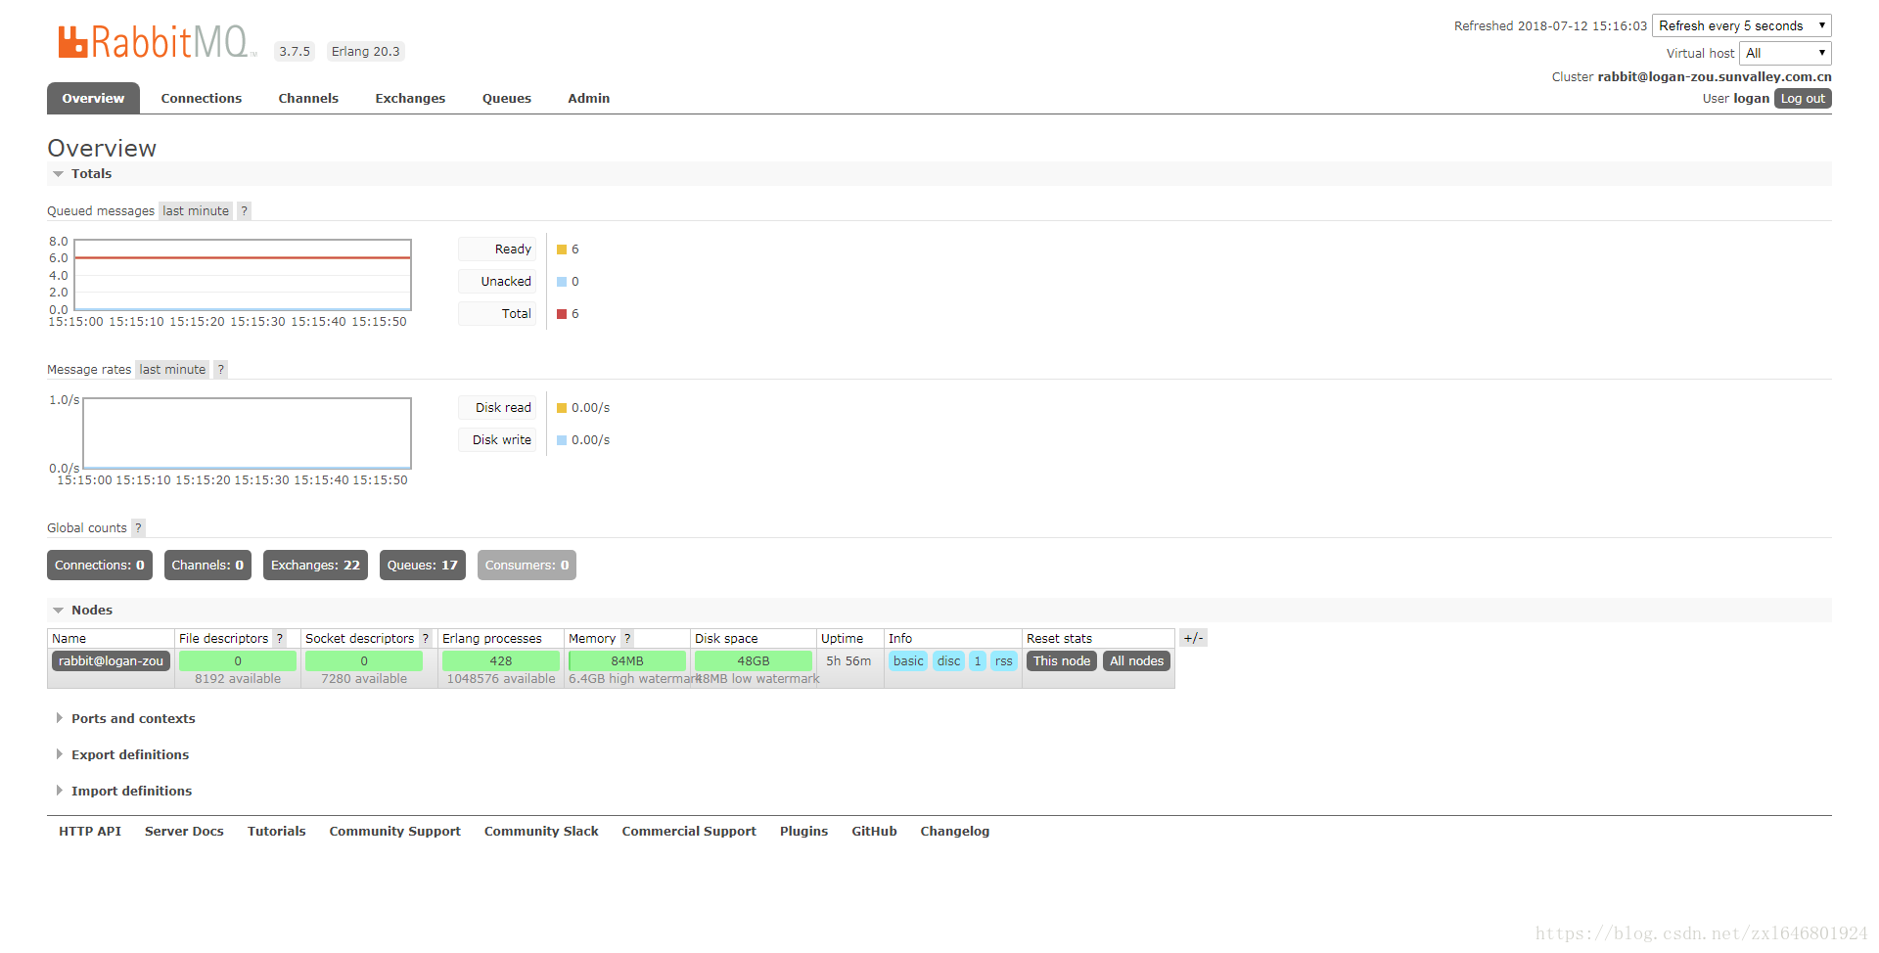Click the disc info tag
The width and height of the screenshot is (1879, 953).
(948, 660)
